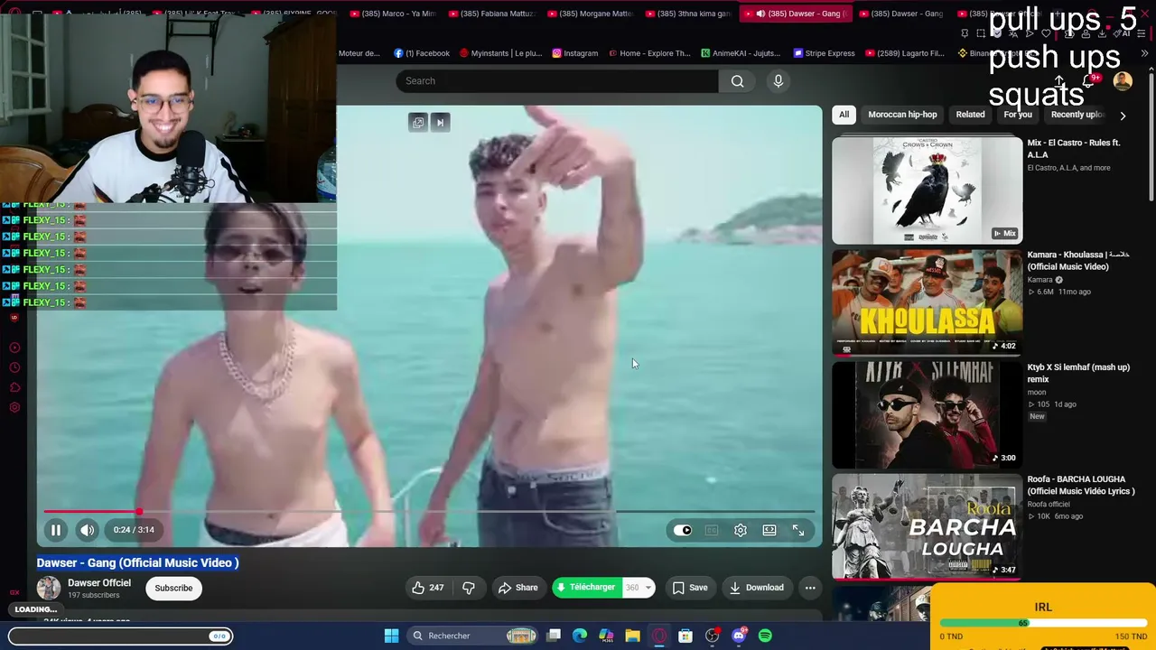1156x650 pixels.
Task: Switch to the Morgane Matter browser tab
Action: coord(590,14)
